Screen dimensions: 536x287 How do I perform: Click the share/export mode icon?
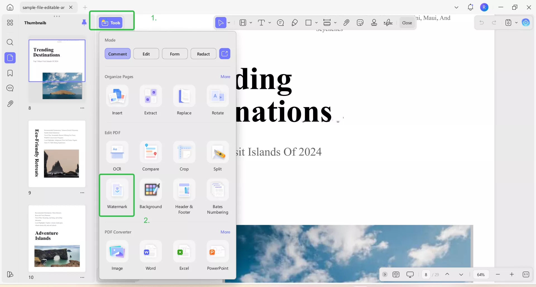point(225,54)
